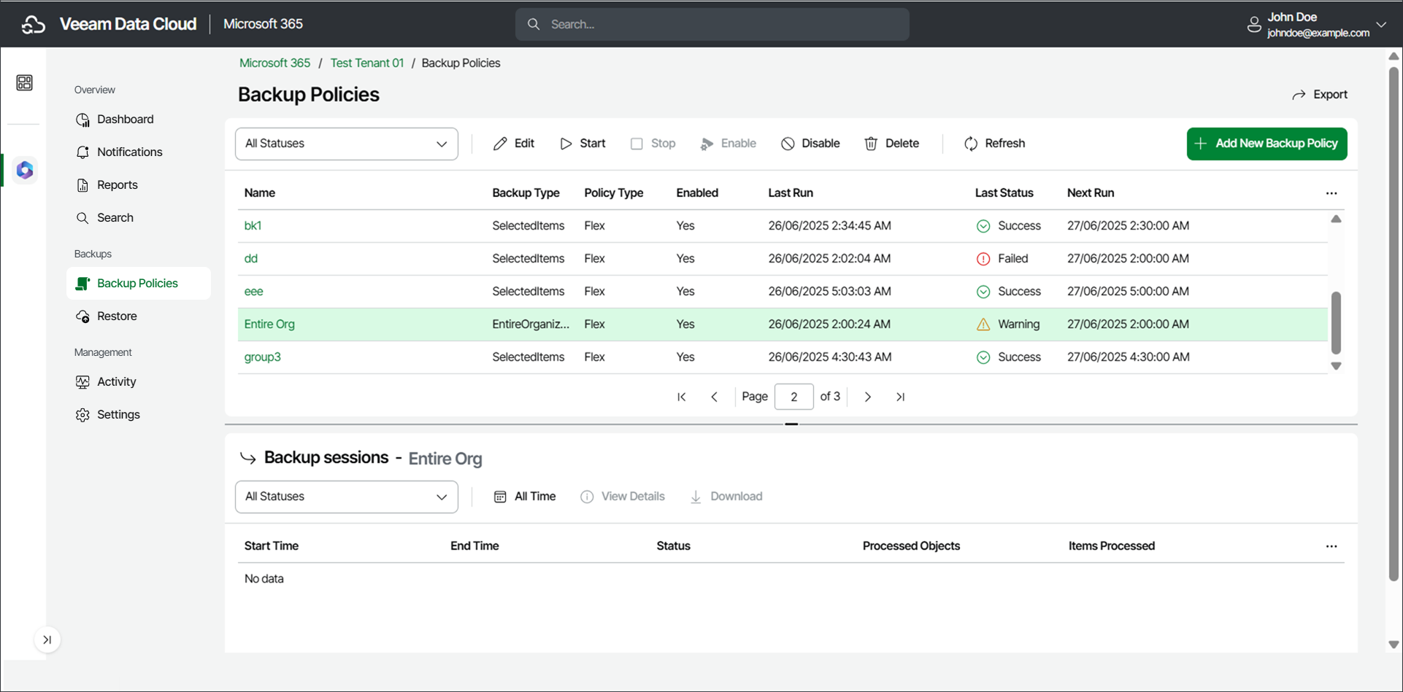This screenshot has width=1403, height=692.
Task: Open Dashboard in sidebar
Action: point(125,119)
